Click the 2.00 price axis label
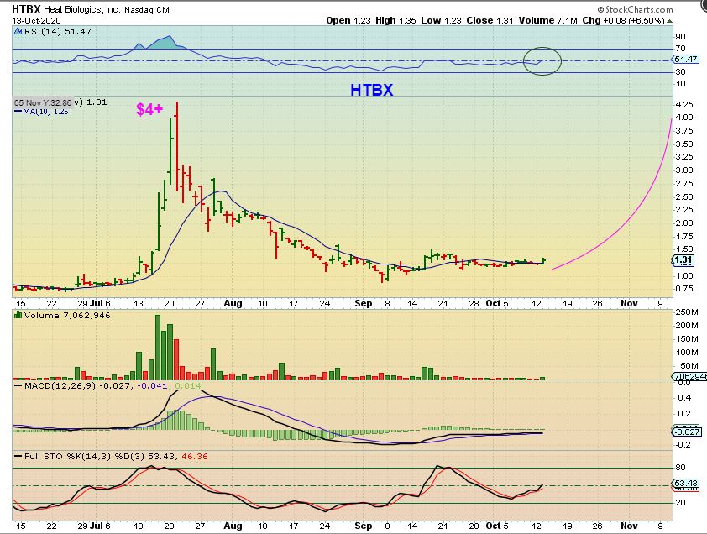Viewport: 707px width, 534px height. coord(684,222)
